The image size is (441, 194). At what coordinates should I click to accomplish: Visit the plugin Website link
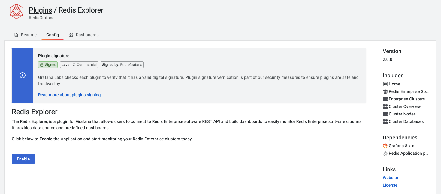click(390, 177)
